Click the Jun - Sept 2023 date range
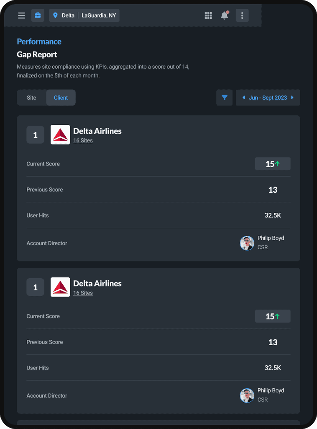 coord(268,98)
